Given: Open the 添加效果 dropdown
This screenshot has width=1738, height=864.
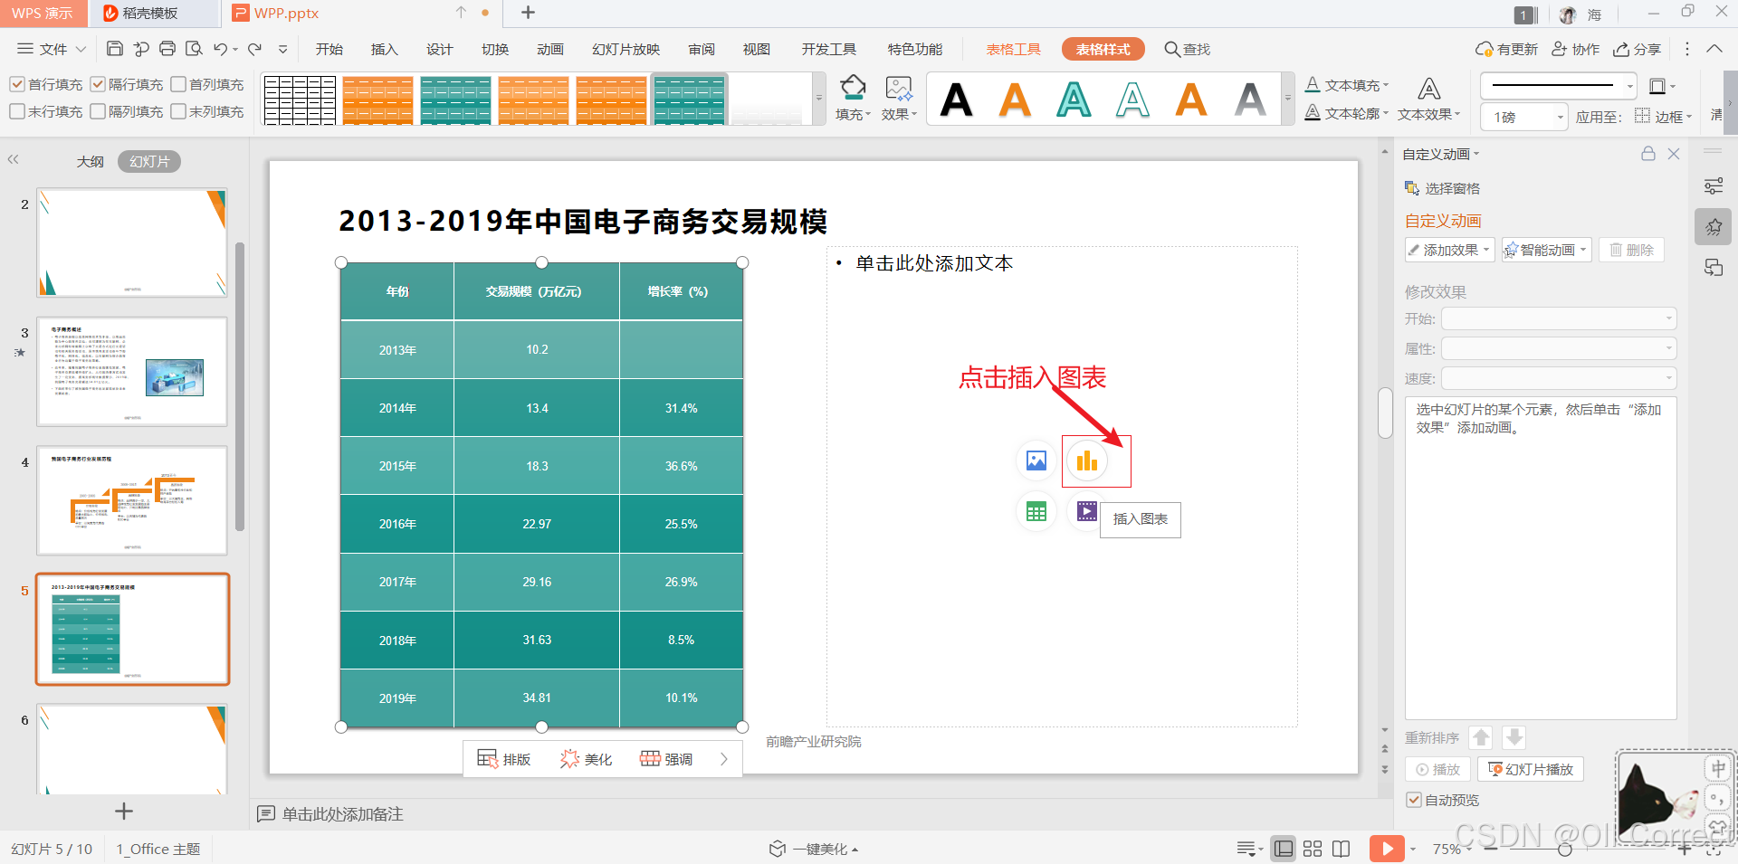Looking at the screenshot, I should tap(1449, 250).
